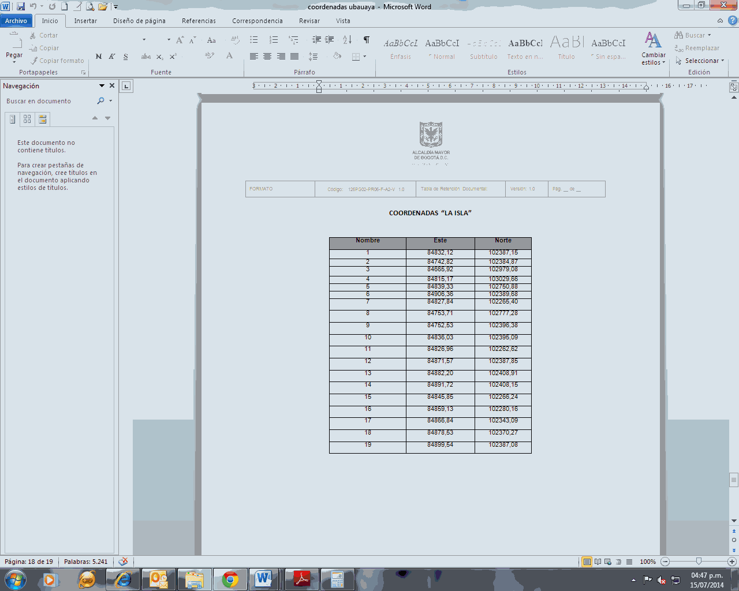Screen dimensions: 739x591
Task: Click the Buscar en documento search field
Action: coord(49,101)
